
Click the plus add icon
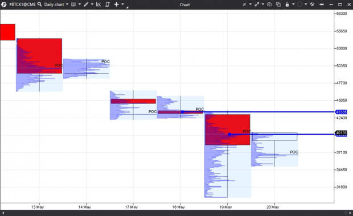tap(116, 5)
